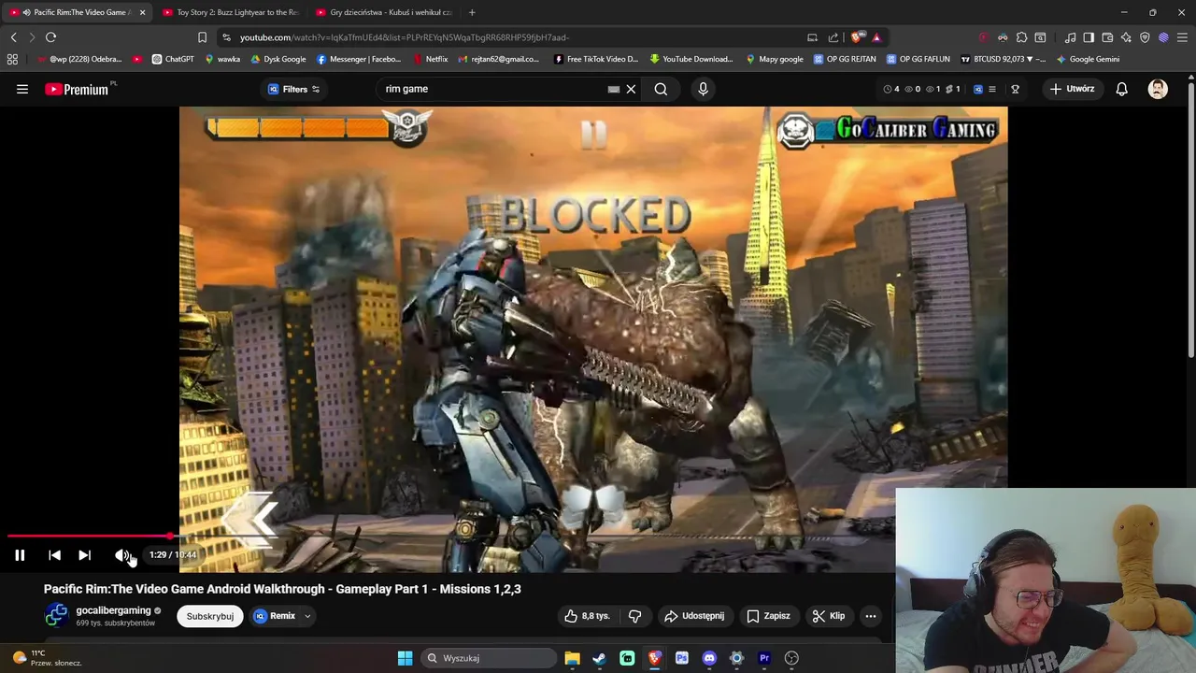This screenshot has width=1196, height=673.
Task: Bookmark this page icon
Action: point(202,37)
